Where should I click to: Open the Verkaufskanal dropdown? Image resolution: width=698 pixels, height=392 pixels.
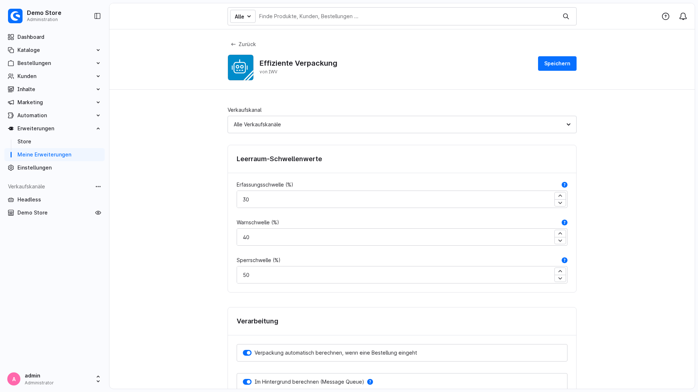[x=402, y=124]
